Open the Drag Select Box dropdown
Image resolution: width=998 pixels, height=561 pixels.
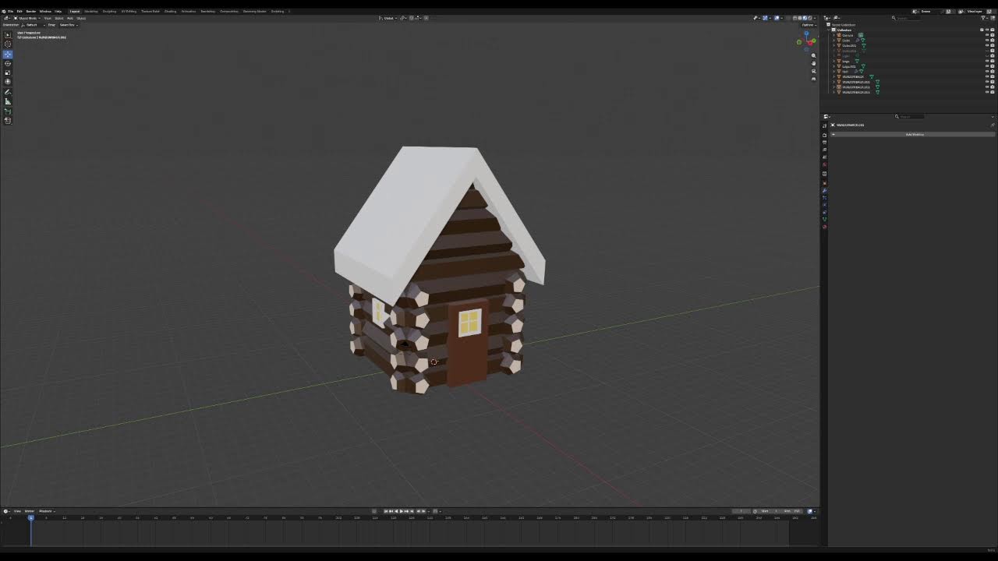(x=69, y=25)
